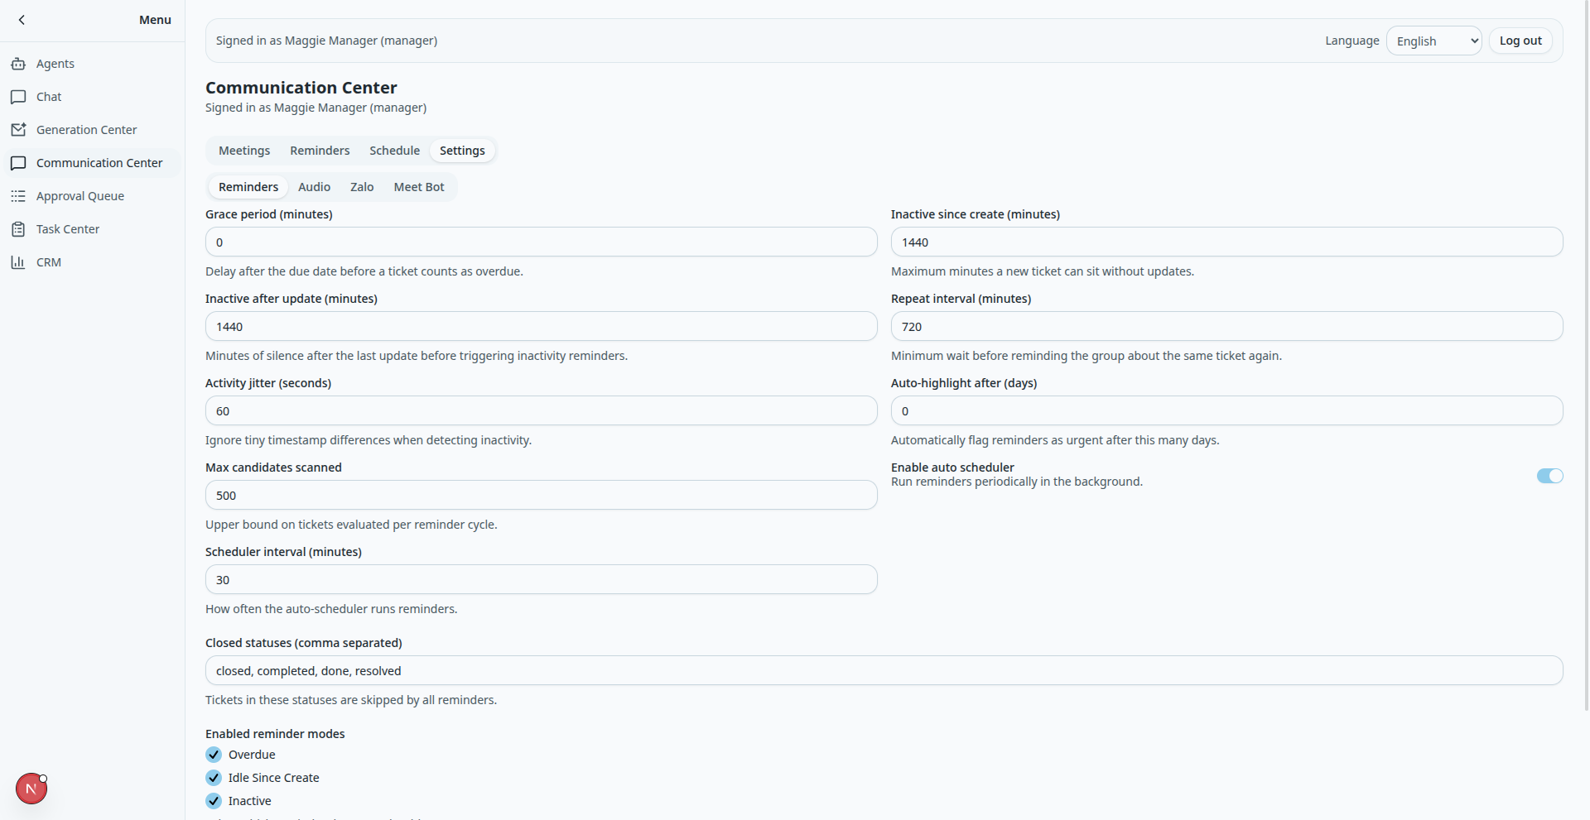Switch to the Meetings tab
The width and height of the screenshot is (1590, 820).
tap(244, 151)
